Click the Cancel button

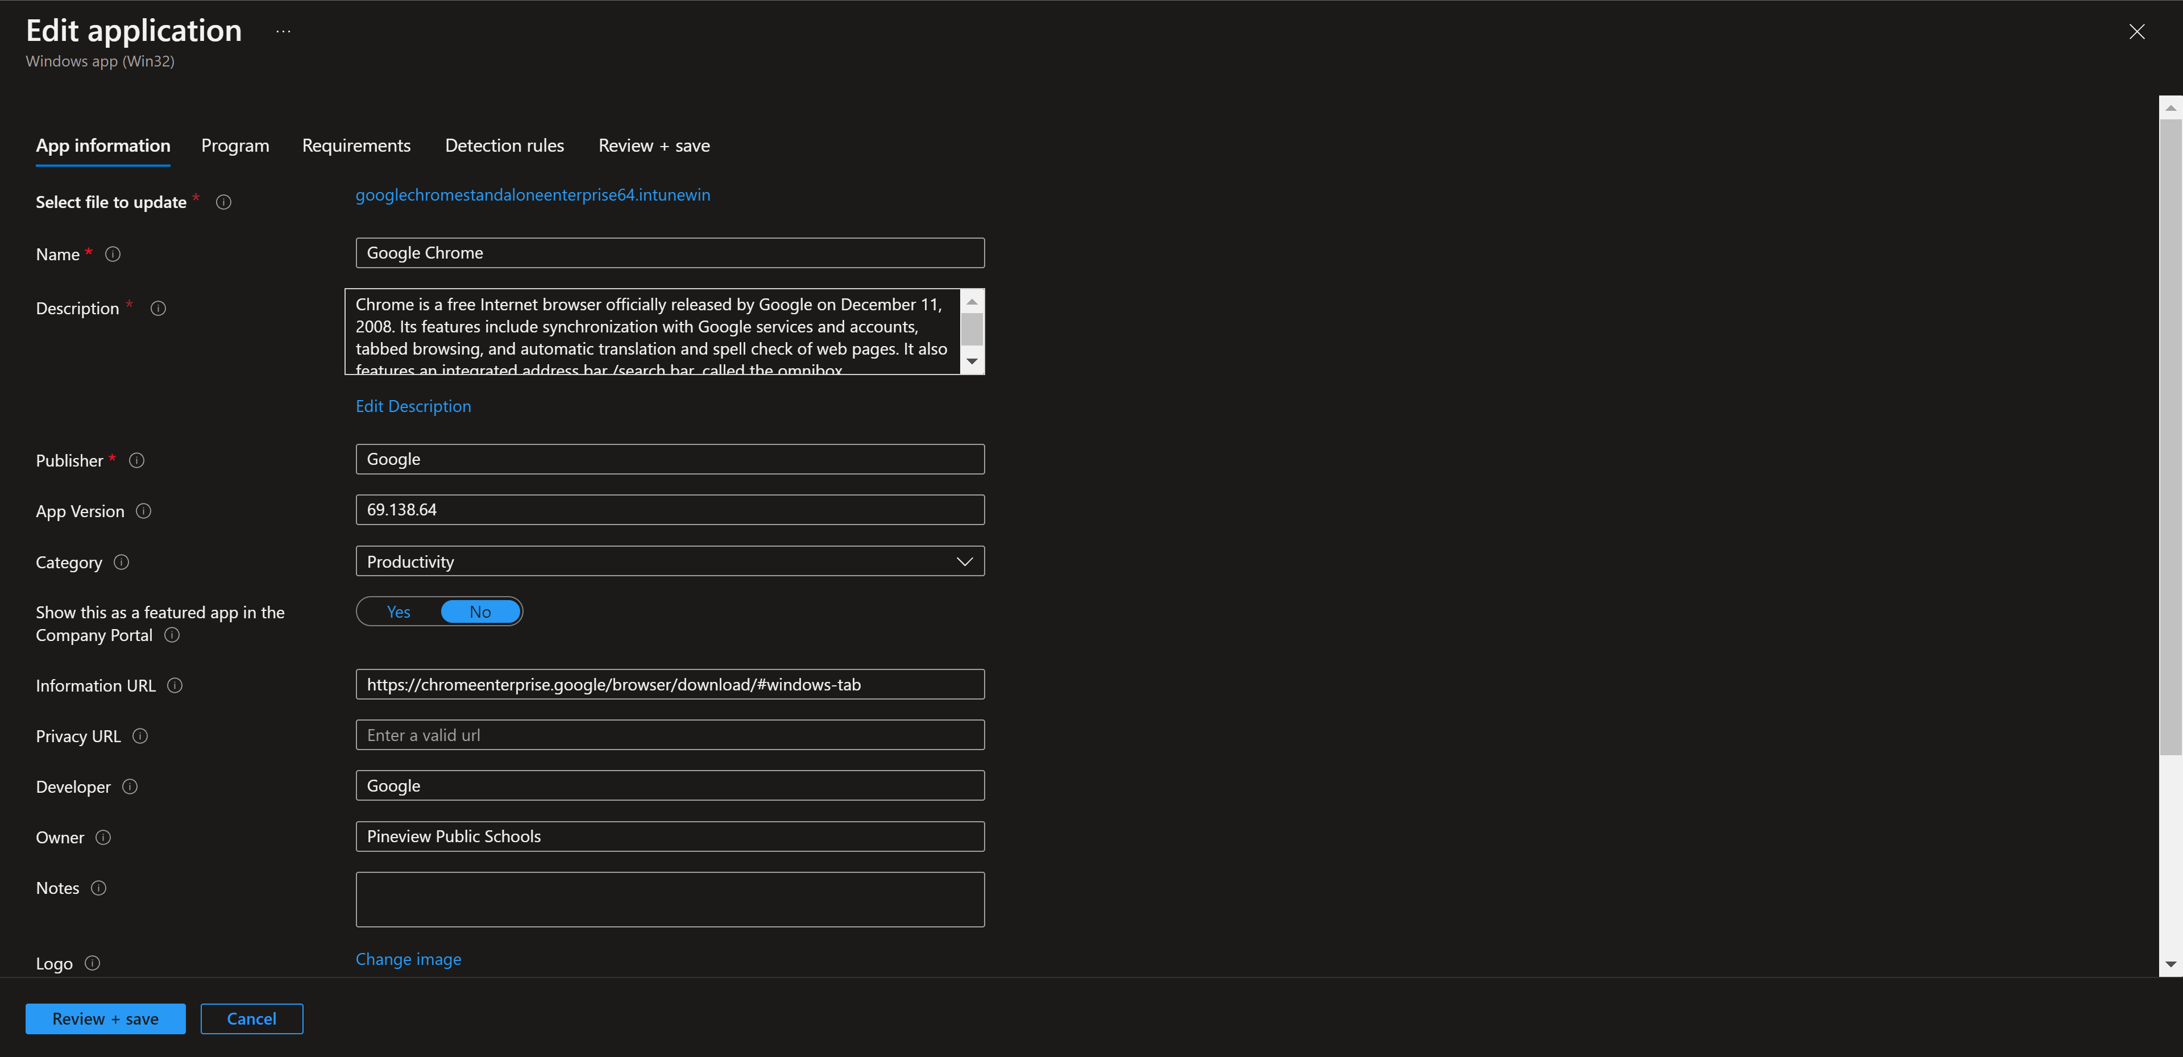click(x=252, y=1019)
